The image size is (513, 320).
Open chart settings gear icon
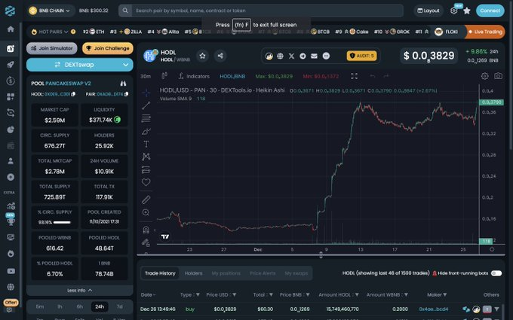[x=484, y=76]
